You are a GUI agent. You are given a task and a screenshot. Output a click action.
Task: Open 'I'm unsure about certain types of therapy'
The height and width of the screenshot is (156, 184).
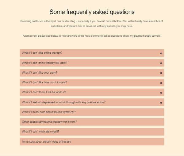point(92,142)
